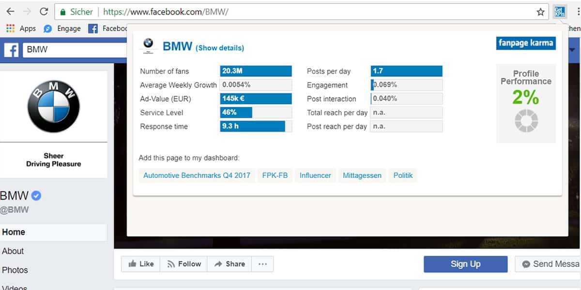Open the Facebook header dropdown arrow
The image size is (581, 290).
[x=572, y=50]
